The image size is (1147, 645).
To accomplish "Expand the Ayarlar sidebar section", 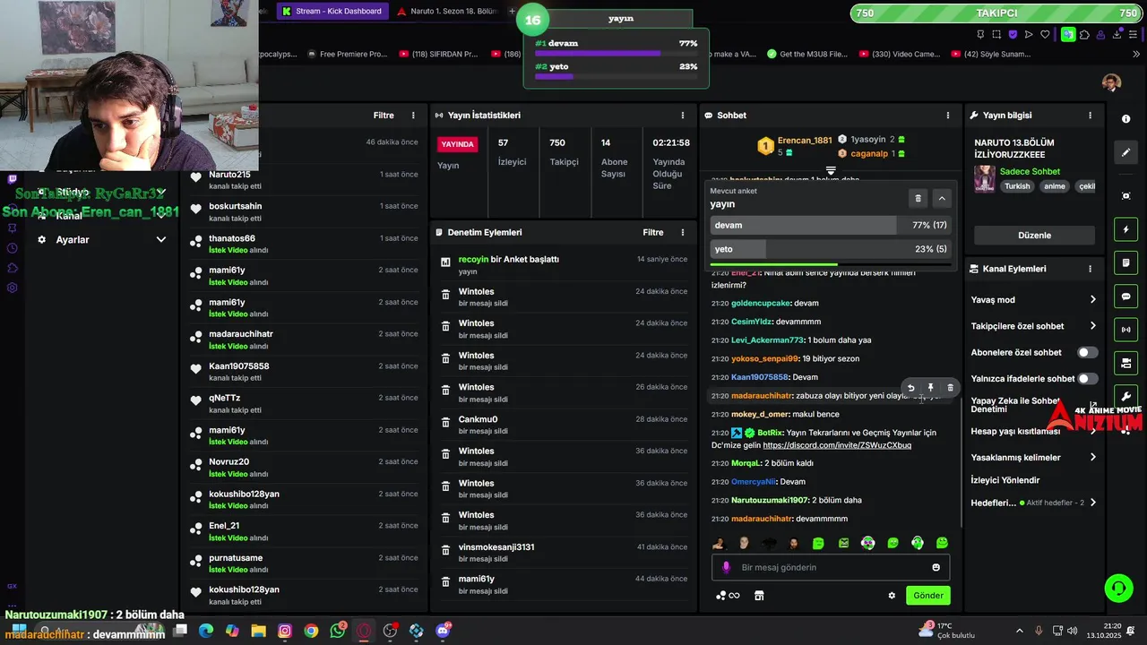I will point(101,240).
